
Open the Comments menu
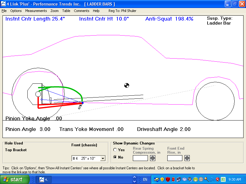click(x=81, y=11)
